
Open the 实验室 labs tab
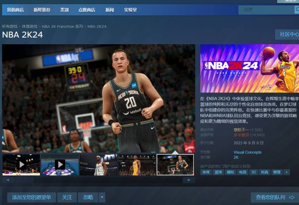click(x=130, y=10)
